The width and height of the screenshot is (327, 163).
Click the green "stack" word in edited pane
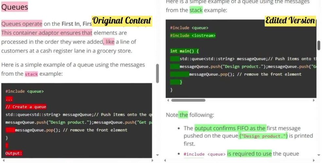click(196, 10)
